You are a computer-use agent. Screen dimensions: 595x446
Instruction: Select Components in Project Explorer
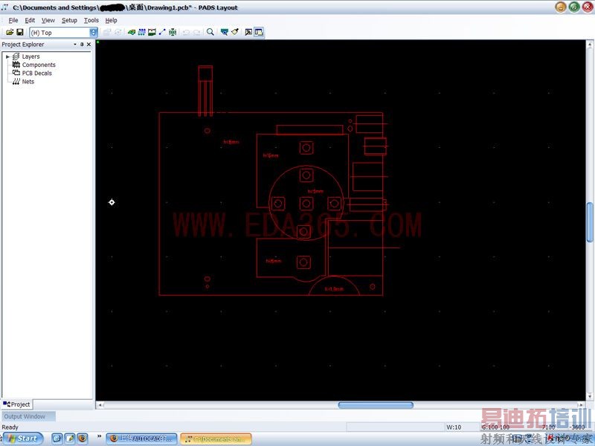(39, 65)
